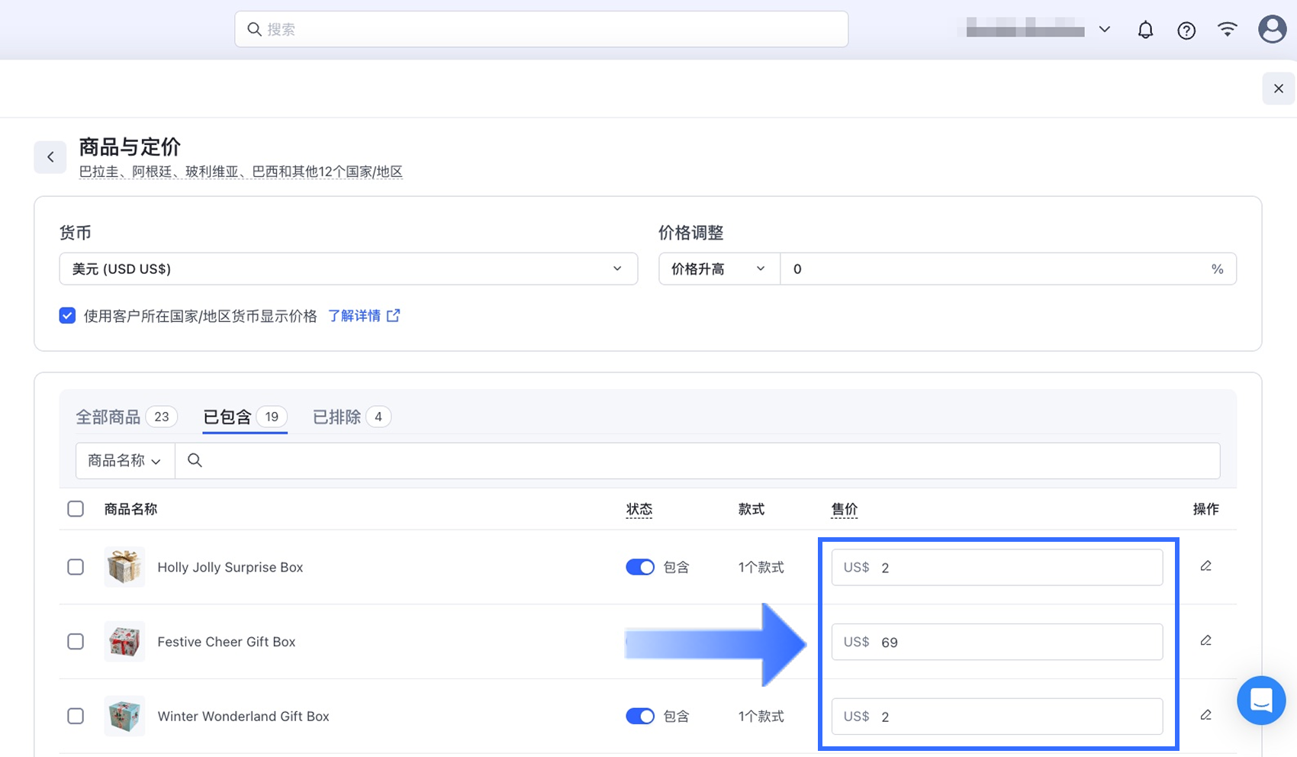Open the help question-mark icon

(x=1186, y=30)
